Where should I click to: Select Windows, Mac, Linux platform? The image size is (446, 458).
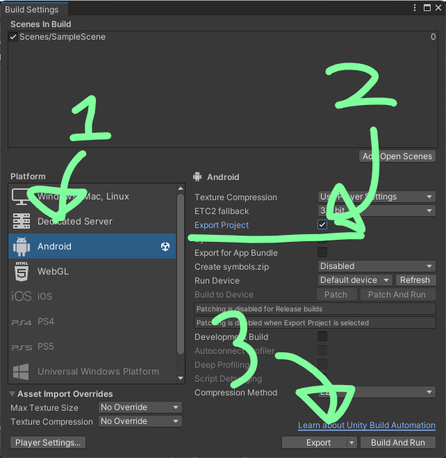click(x=92, y=196)
